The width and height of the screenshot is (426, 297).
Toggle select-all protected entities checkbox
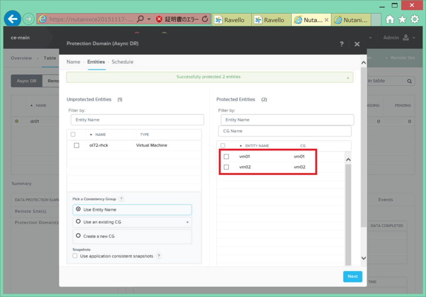point(223,146)
